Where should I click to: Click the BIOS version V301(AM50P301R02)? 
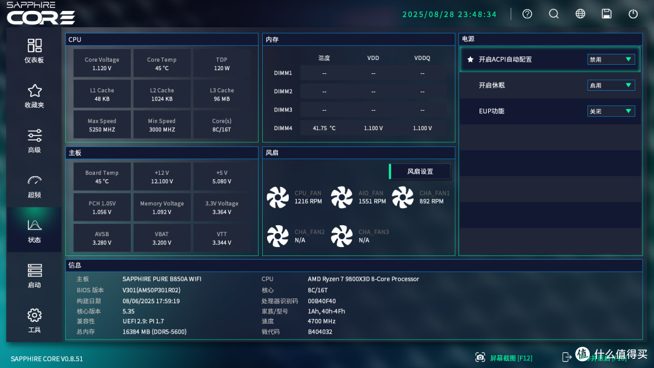(x=151, y=290)
